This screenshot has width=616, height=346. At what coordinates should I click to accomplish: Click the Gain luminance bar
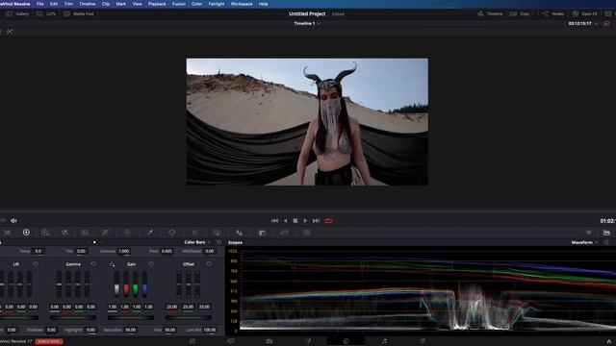[x=116, y=284]
